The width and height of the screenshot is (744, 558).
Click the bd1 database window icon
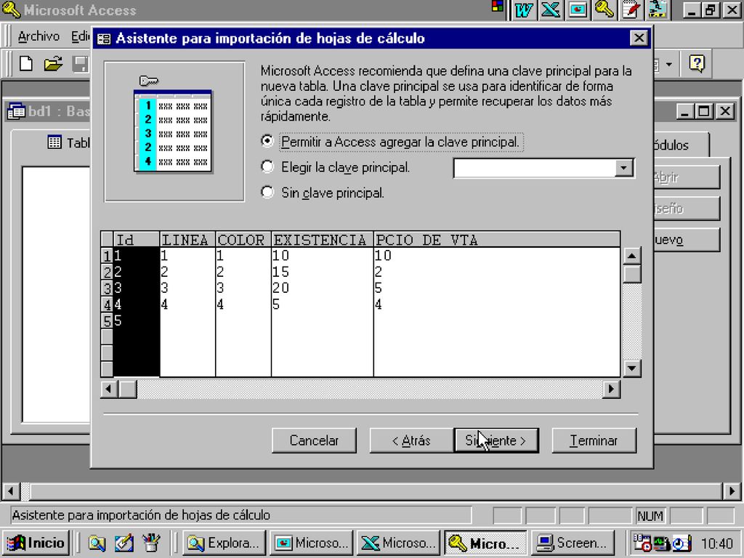point(16,111)
